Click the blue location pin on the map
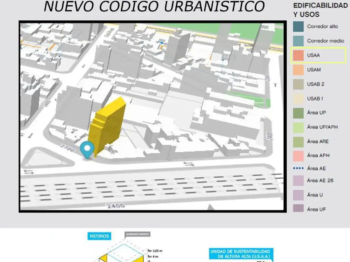The image size is (350, 262). 87,149
